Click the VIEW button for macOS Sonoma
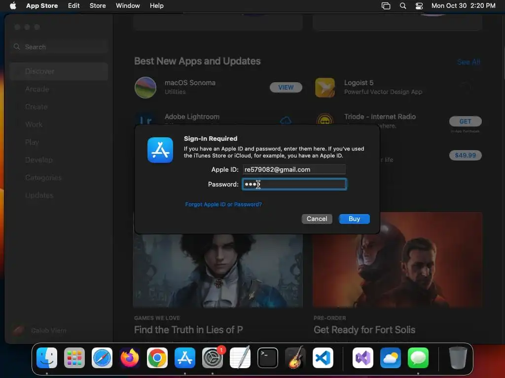 tap(286, 88)
